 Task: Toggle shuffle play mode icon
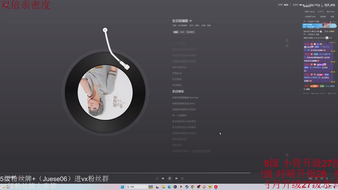tap(157, 178)
